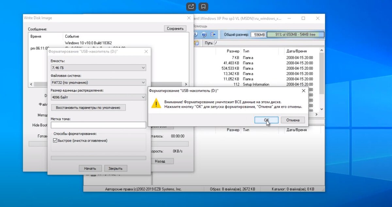Click the Каталог: 0 файла(ов) status text

coord(293,189)
